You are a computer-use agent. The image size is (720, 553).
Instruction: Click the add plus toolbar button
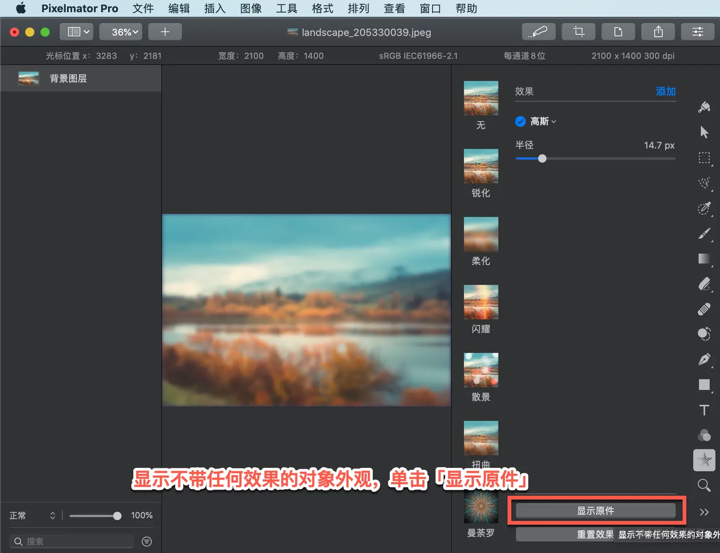point(165,32)
